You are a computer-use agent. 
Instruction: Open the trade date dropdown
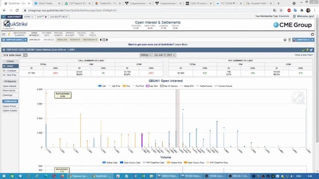pos(165,55)
